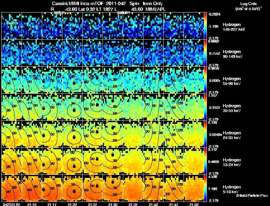Click the 0.4666 colorbar value
Screen dimensions: 270x206
214,162
